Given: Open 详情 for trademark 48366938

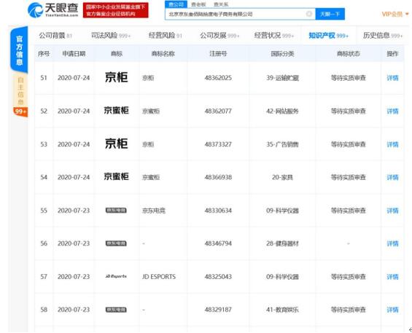Looking at the screenshot, I should (392, 177).
